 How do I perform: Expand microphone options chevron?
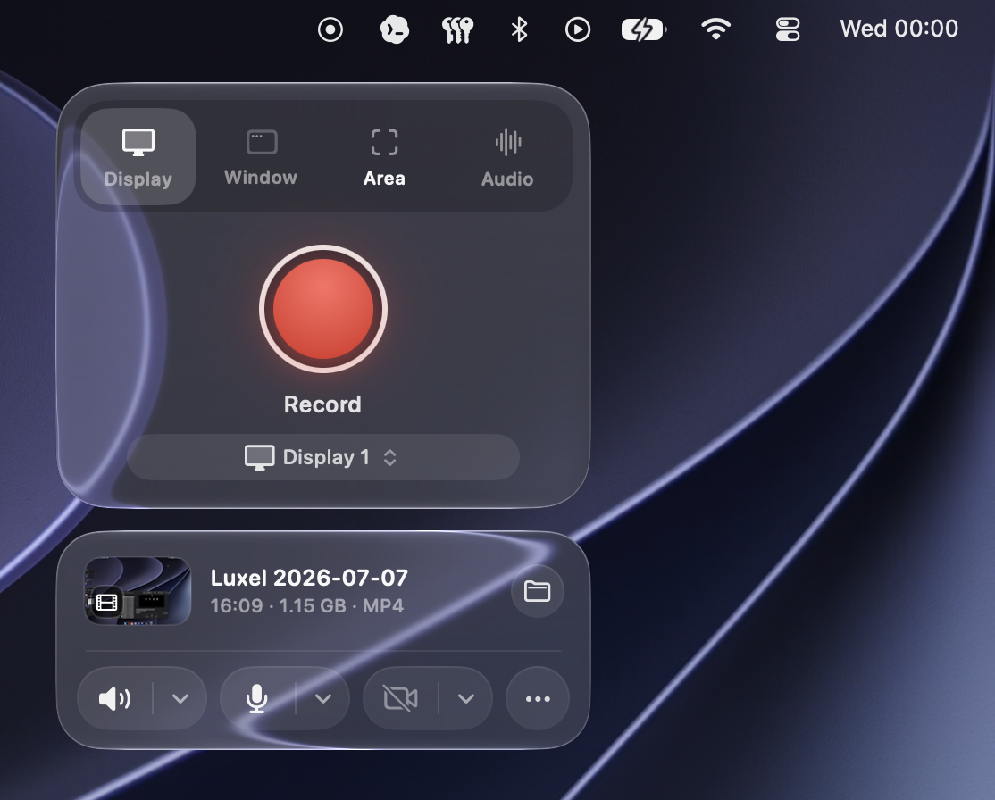click(323, 698)
